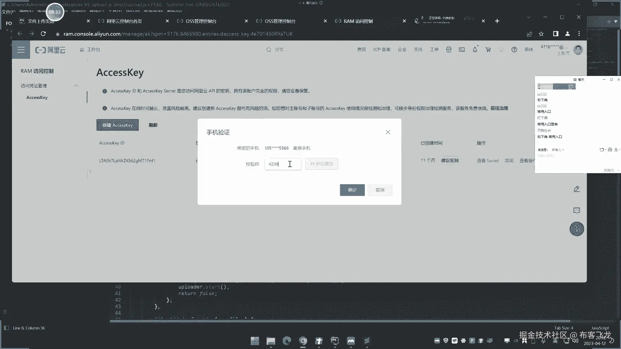
Task: Collapse the 访问凭证管理 section
Action: (x=76, y=86)
